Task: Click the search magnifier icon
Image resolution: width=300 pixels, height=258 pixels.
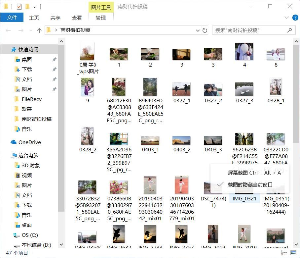Action: [290, 30]
